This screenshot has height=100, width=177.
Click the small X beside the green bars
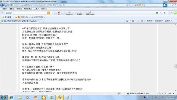(x=171, y=13)
